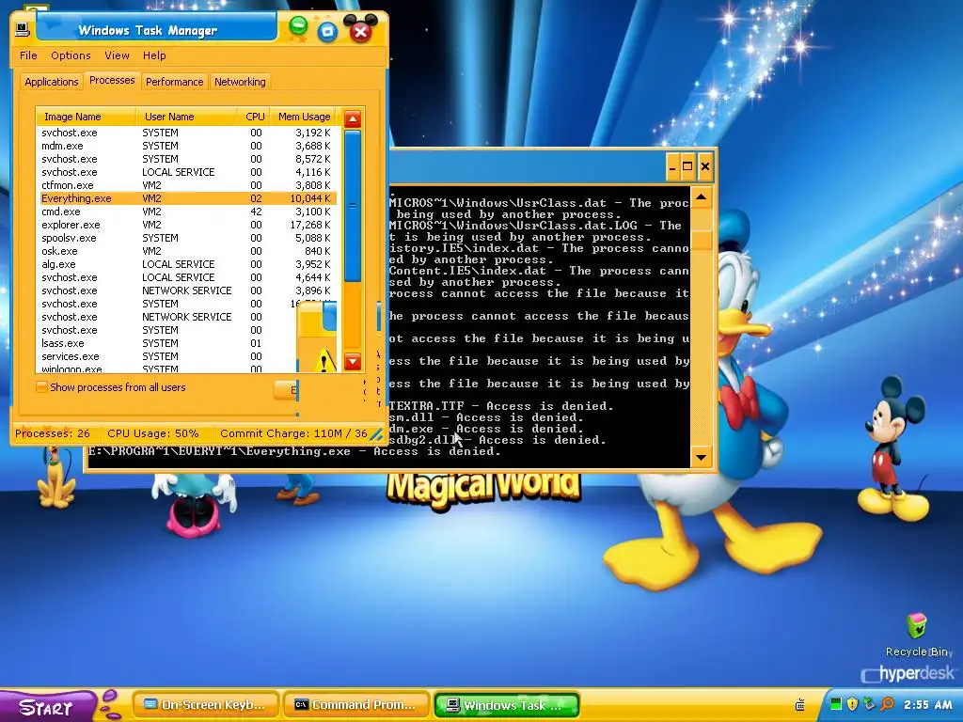The image size is (963, 722).
Task: Close Task Manager with the red Mickey button
Action: coord(360,29)
